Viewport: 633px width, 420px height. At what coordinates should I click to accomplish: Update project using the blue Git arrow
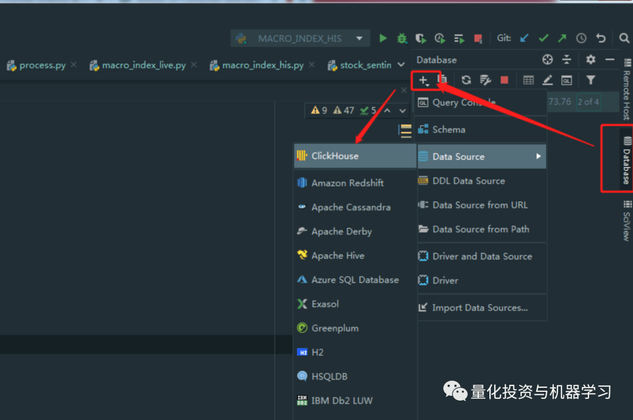coord(525,38)
